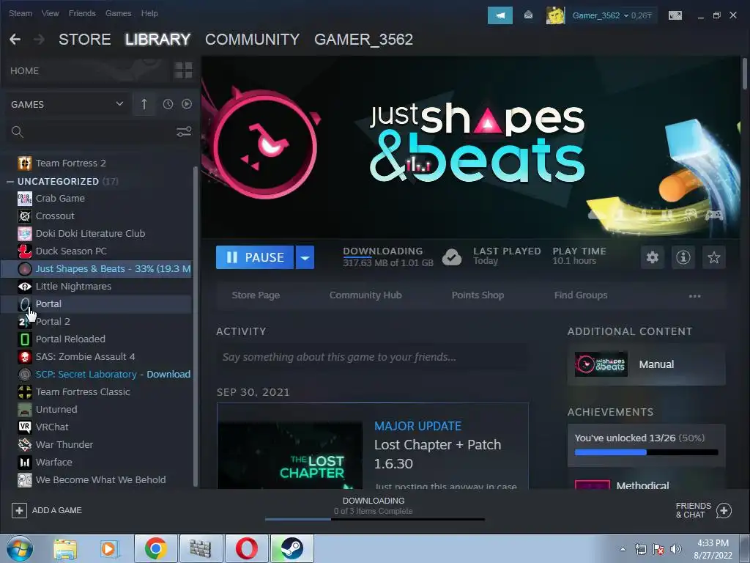Go to the Community tab
The width and height of the screenshot is (750, 563).
click(252, 40)
